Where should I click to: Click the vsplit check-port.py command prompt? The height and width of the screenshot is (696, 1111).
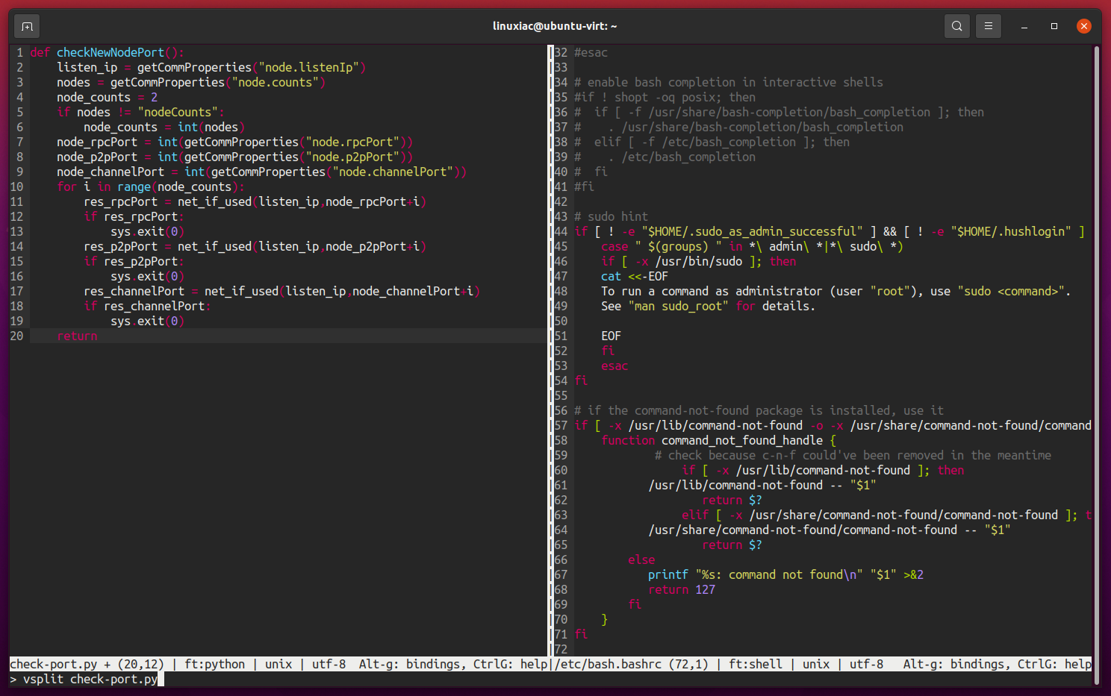[84, 679]
